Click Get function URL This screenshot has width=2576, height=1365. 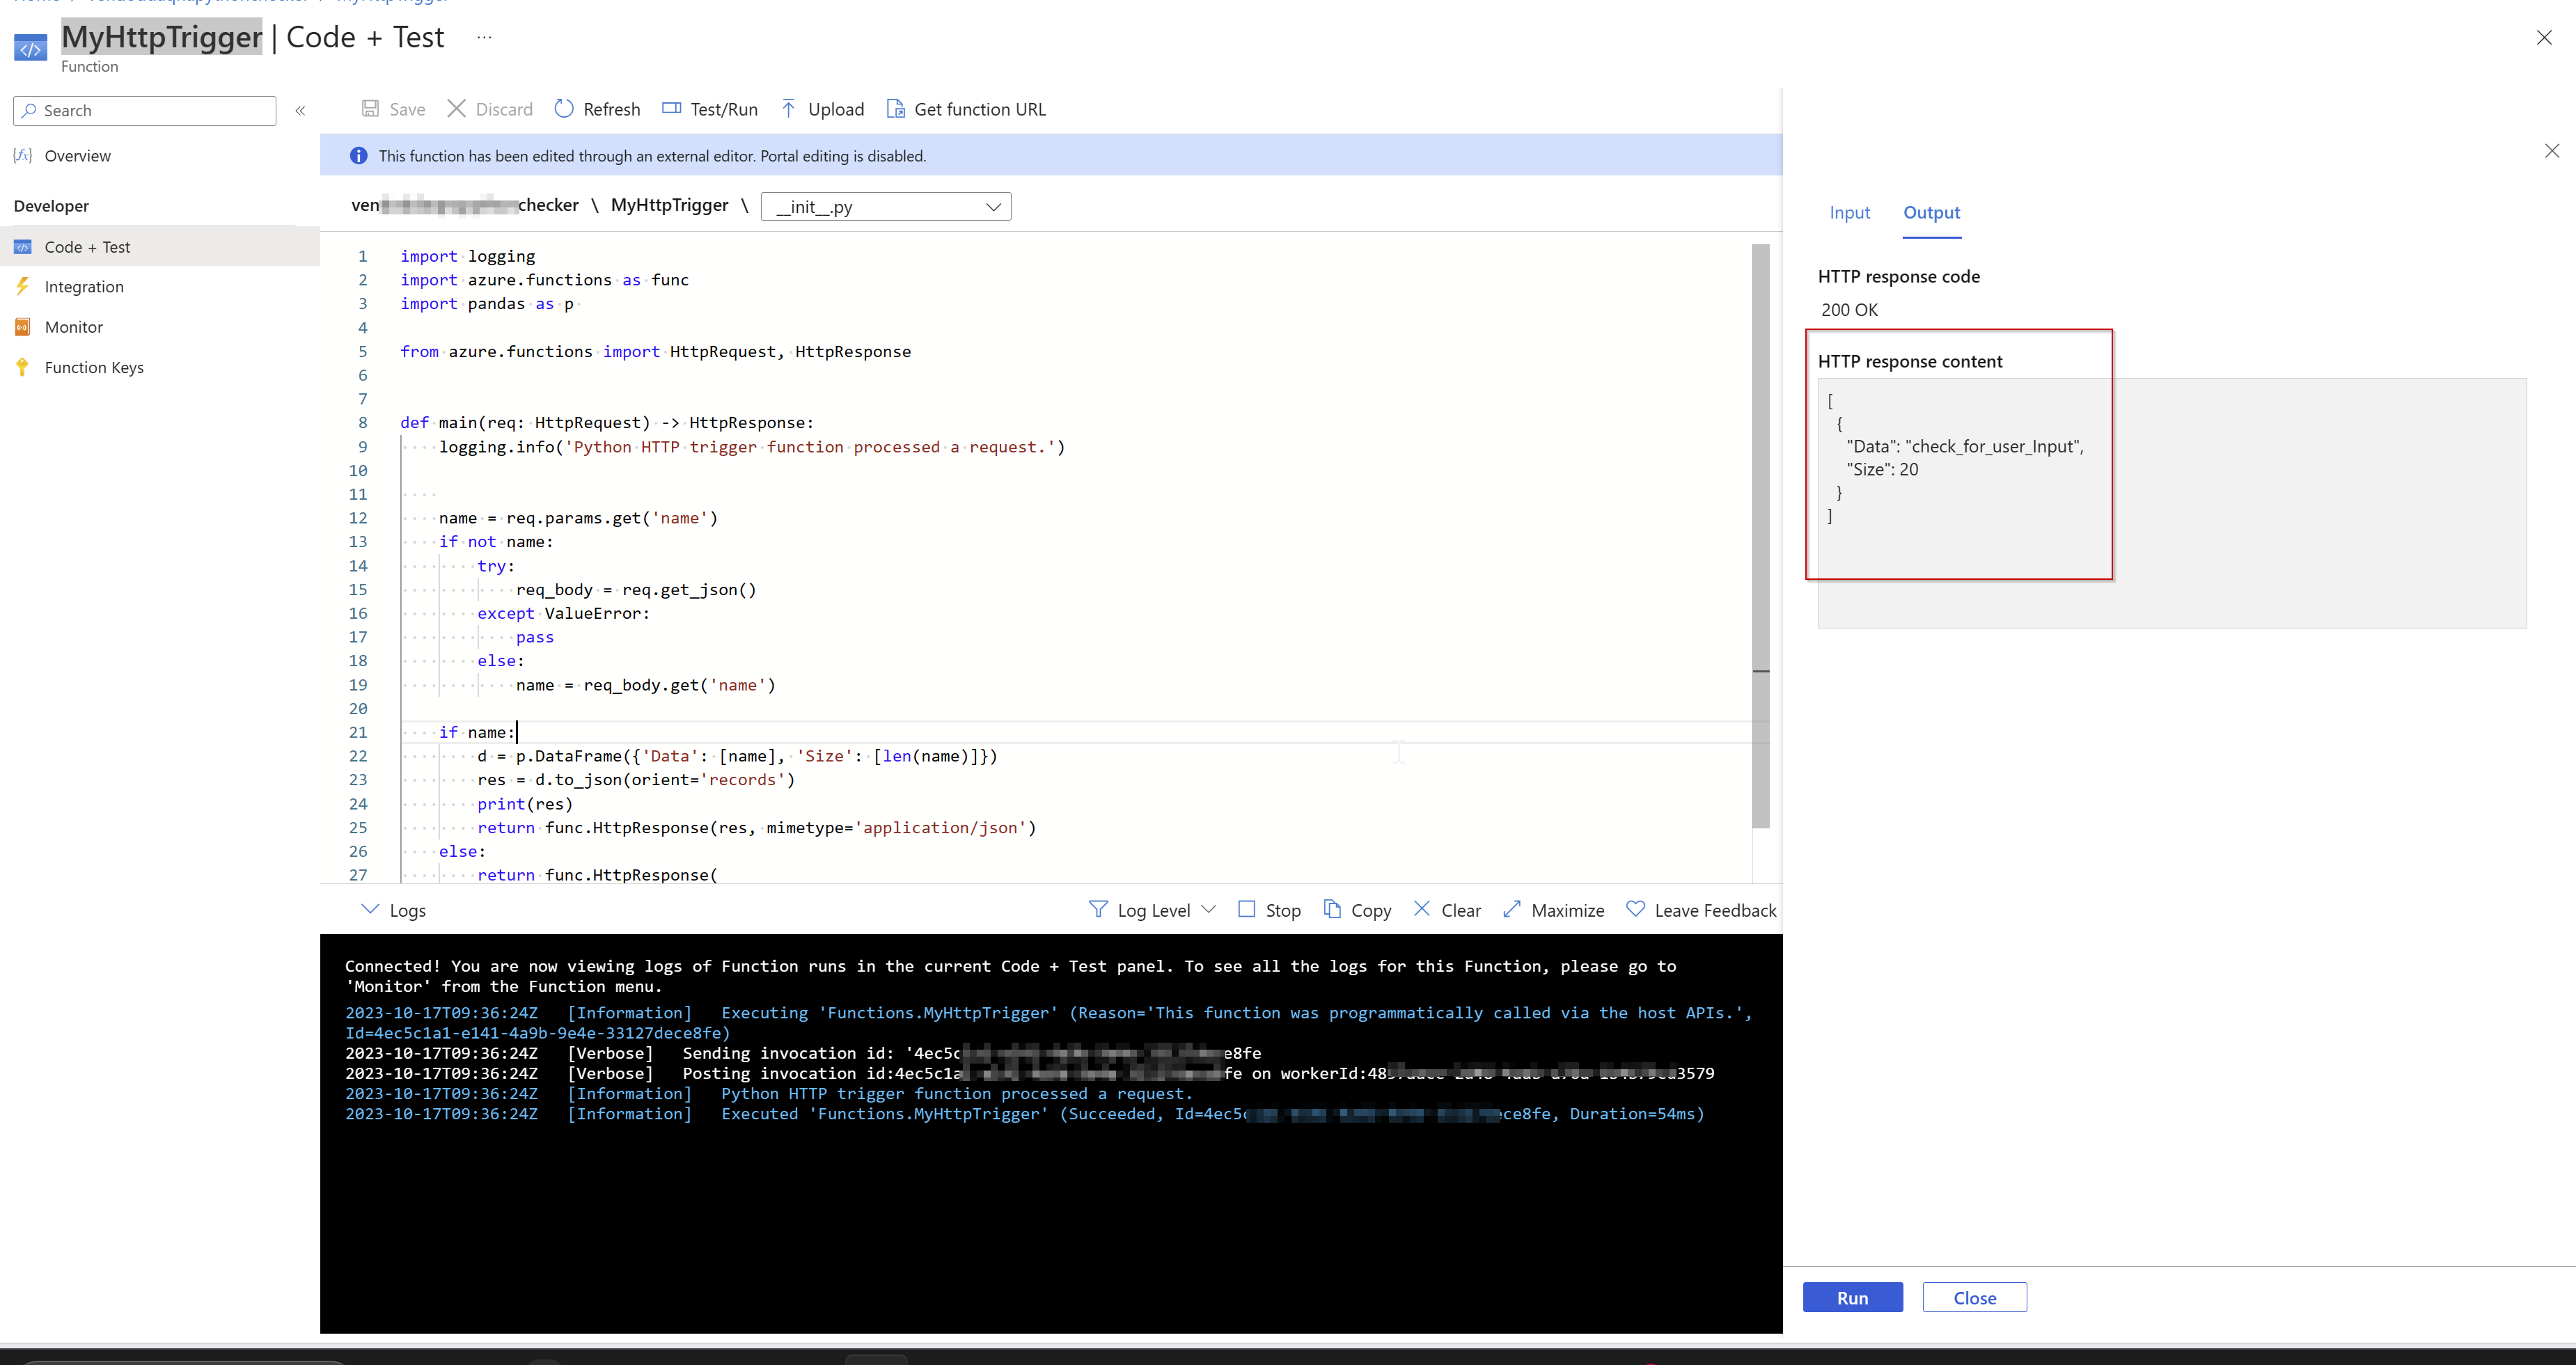966,109
